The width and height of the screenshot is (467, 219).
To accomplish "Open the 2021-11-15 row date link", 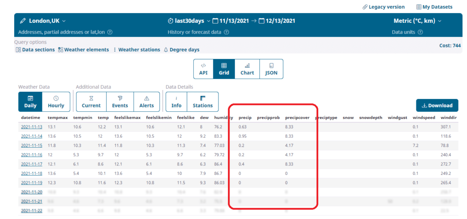I will (31, 145).
